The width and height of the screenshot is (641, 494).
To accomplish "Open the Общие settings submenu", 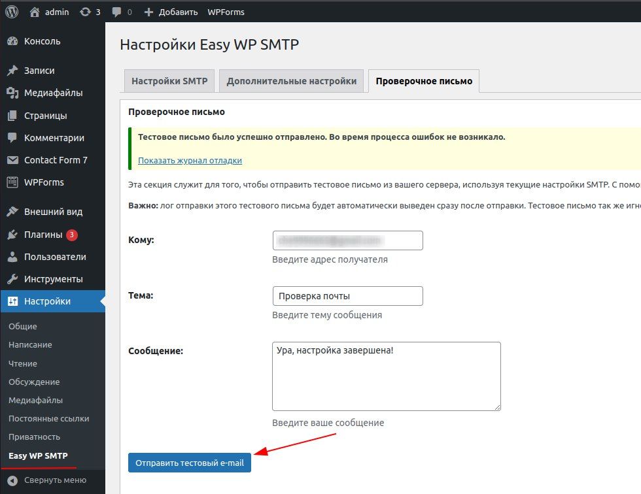I will tap(23, 326).
